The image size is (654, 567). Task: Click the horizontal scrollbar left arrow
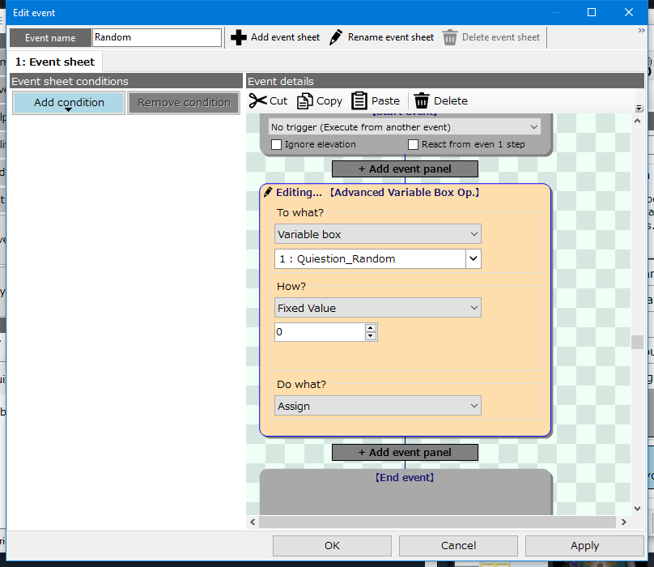[253, 522]
